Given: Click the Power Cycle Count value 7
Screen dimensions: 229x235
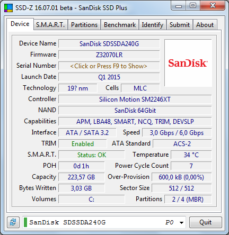Looking at the screenshot, I should click(x=191, y=166).
